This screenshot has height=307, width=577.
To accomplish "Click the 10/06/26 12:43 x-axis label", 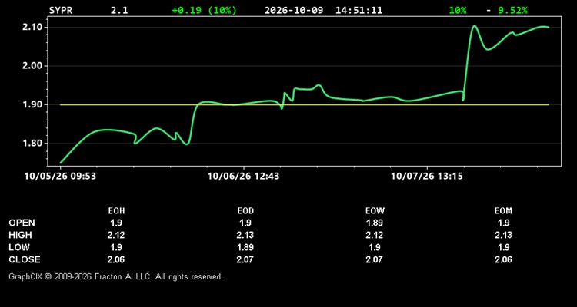I will pyautogui.click(x=243, y=177).
